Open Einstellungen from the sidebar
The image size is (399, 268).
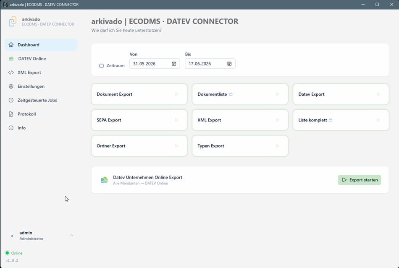point(41,86)
